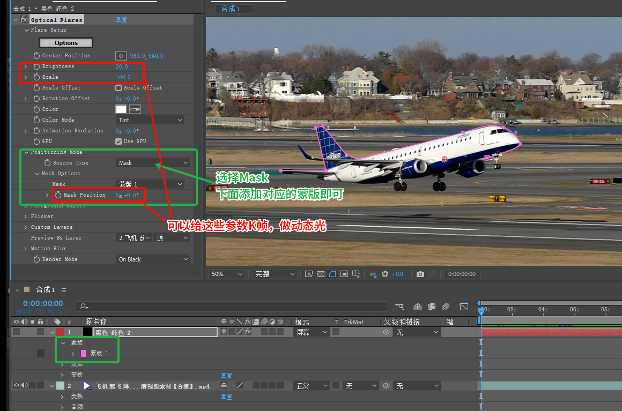Toggle the Scale Offset checkbox
The image size is (622, 411).
point(118,87)
